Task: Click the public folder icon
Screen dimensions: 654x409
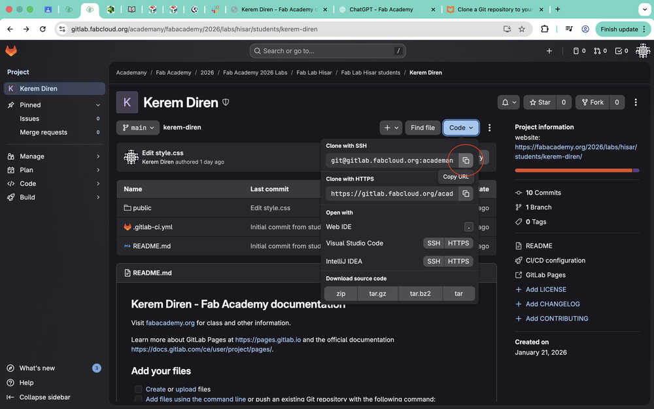Action: tap(128, 208)
